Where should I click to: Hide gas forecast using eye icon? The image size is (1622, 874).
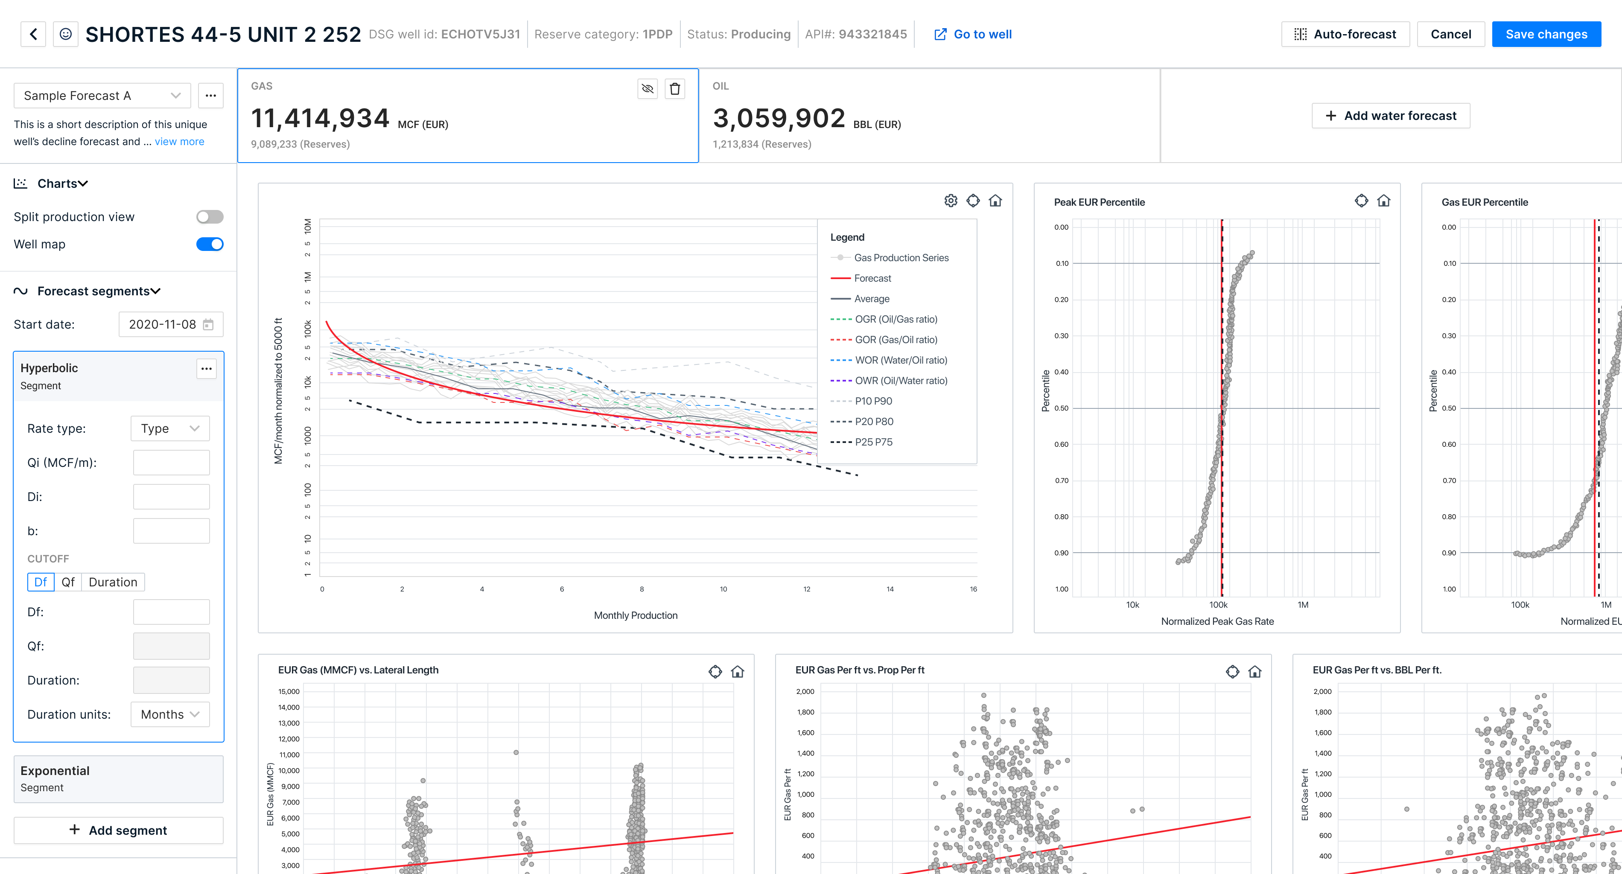[647, 89]
